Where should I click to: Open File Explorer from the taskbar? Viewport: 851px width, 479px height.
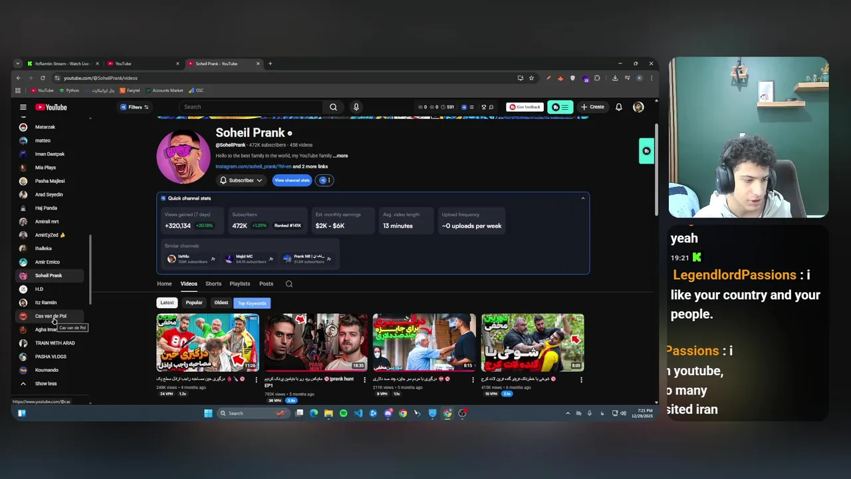[x=328, y=413]
